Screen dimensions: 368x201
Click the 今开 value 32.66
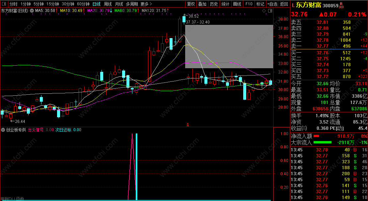point(323,84)
